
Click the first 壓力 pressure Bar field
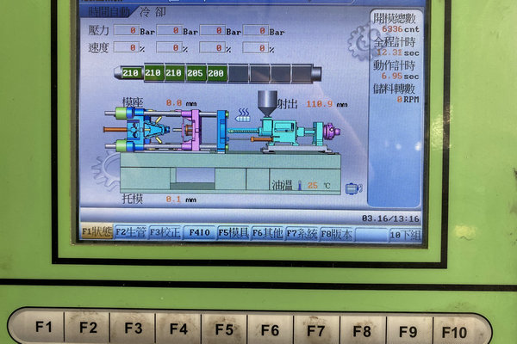[127, 31]
